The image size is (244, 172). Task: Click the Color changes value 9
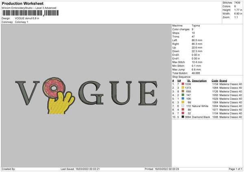[x=192, y=29]
